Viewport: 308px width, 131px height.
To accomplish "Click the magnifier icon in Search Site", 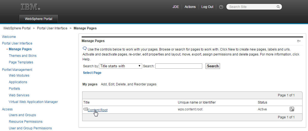I will [278, 7].
